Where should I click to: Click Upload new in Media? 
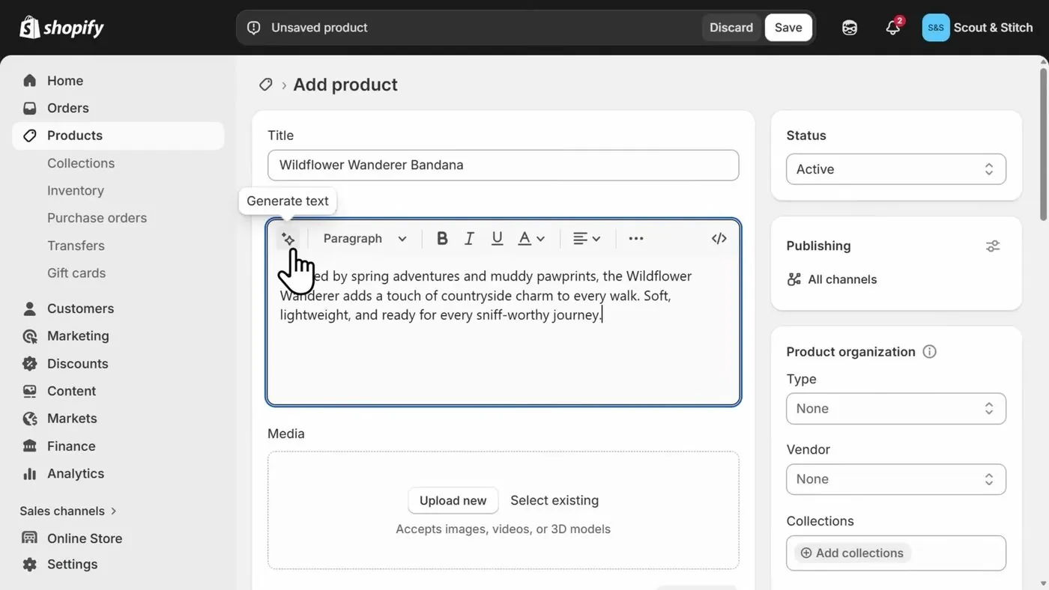[453, 501]
